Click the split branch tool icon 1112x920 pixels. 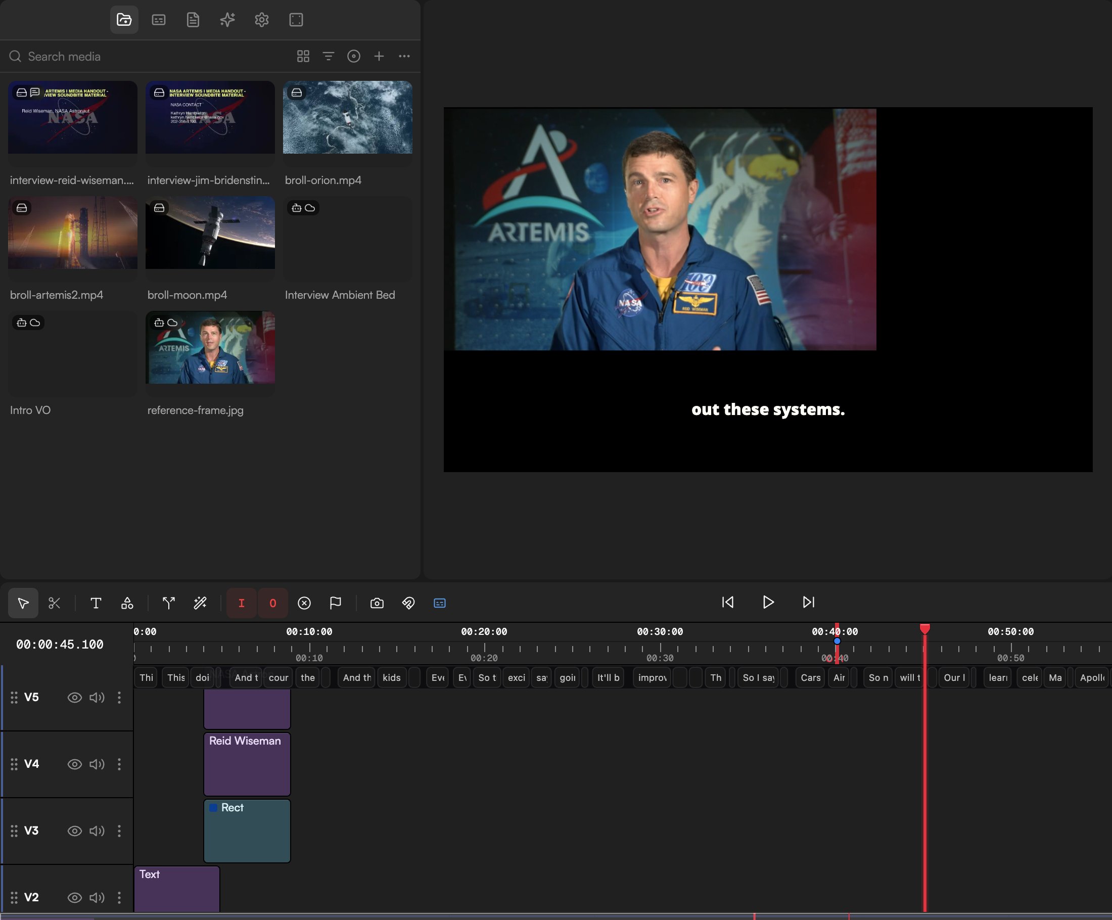[x=168, y=603]
